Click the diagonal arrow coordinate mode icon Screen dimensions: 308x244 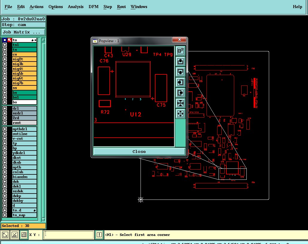click(x=5, y=234)
